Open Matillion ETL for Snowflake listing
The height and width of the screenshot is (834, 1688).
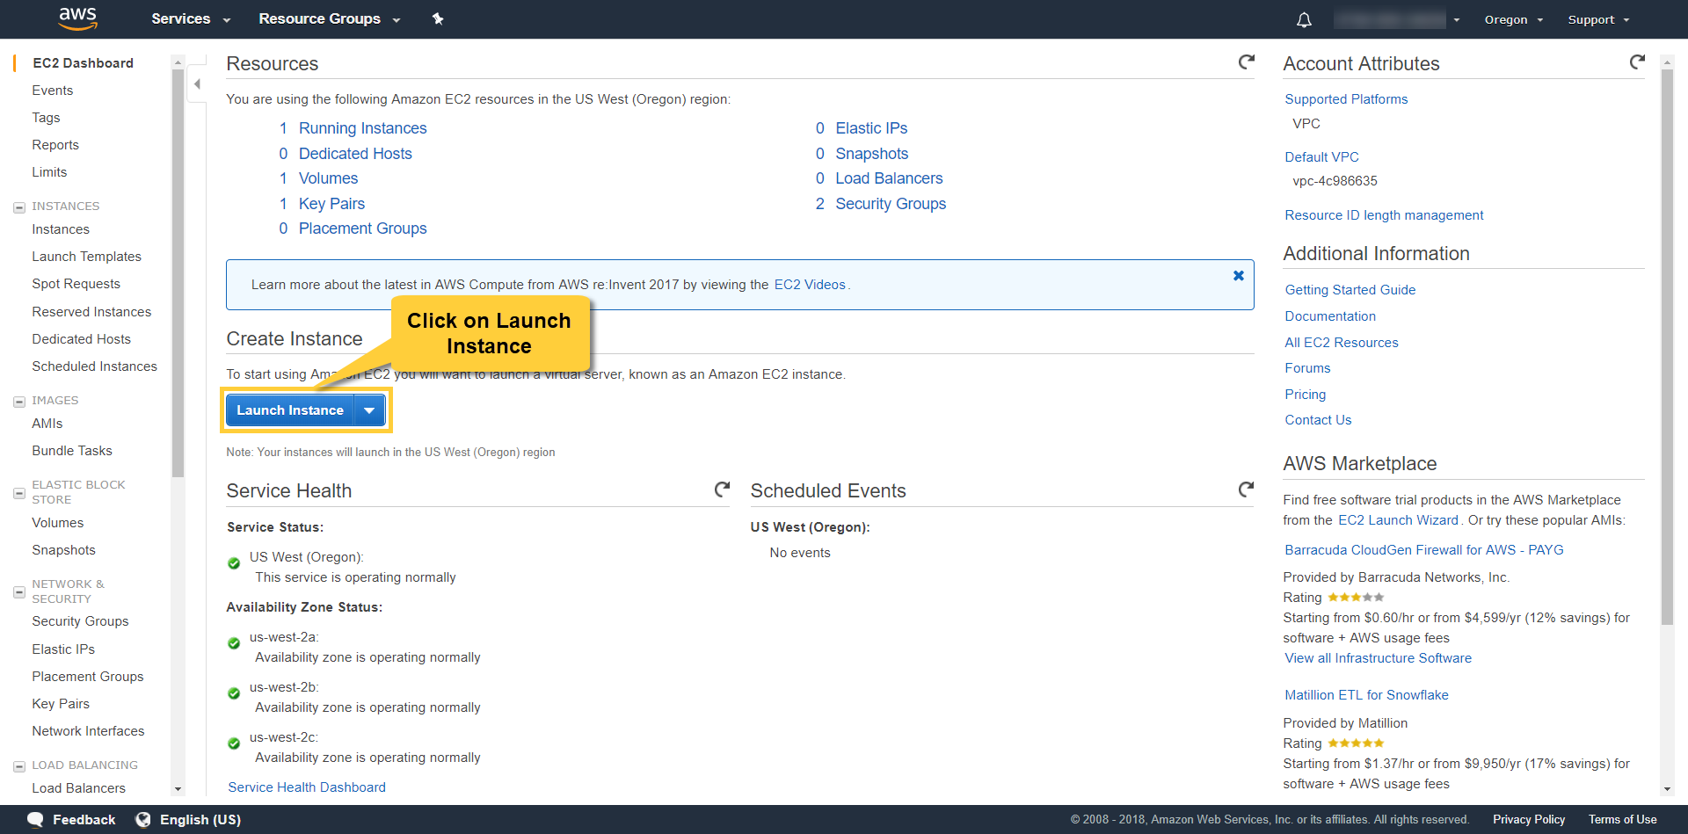(1366, 695)
